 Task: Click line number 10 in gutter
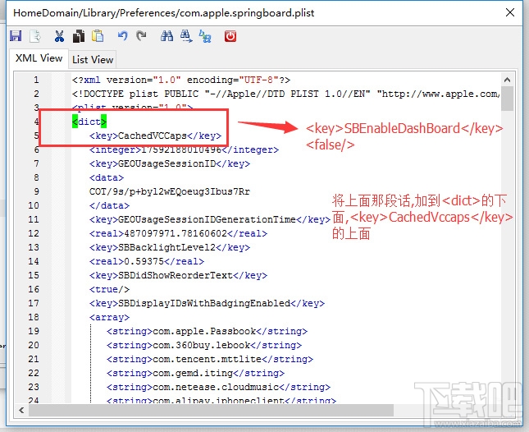point(34,205)
